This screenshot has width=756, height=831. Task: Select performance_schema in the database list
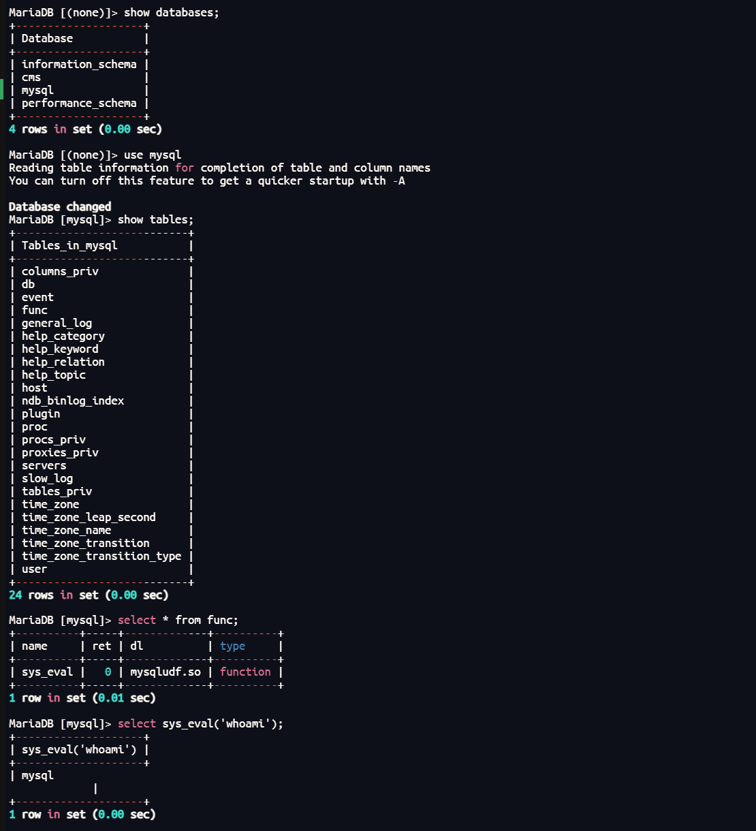(x=79, y=103)
